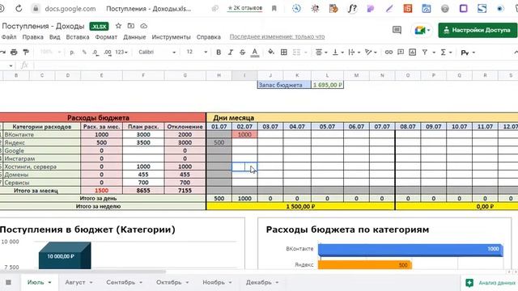Apply bold formatting

219,52
